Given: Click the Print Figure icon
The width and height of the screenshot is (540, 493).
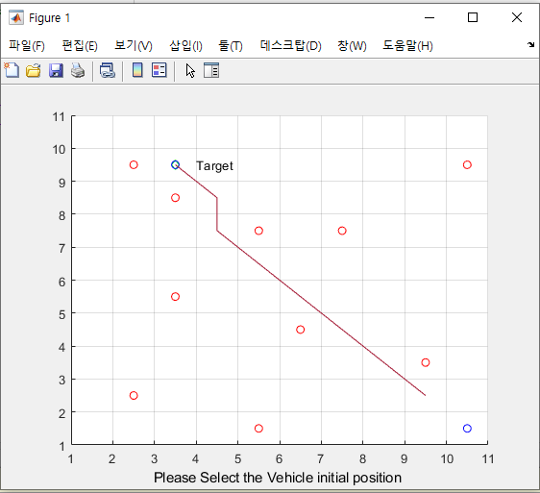Looking at the screenshot, I should point(78,70).
